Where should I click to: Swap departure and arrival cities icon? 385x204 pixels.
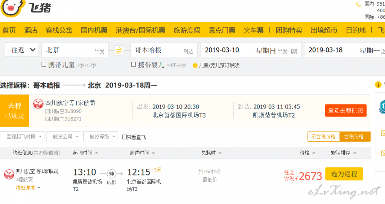[119, 50]
